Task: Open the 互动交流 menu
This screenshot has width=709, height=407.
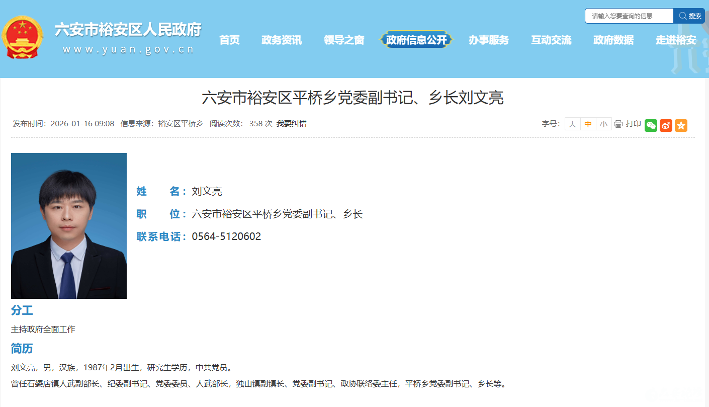Action: [x=551, y=40]
